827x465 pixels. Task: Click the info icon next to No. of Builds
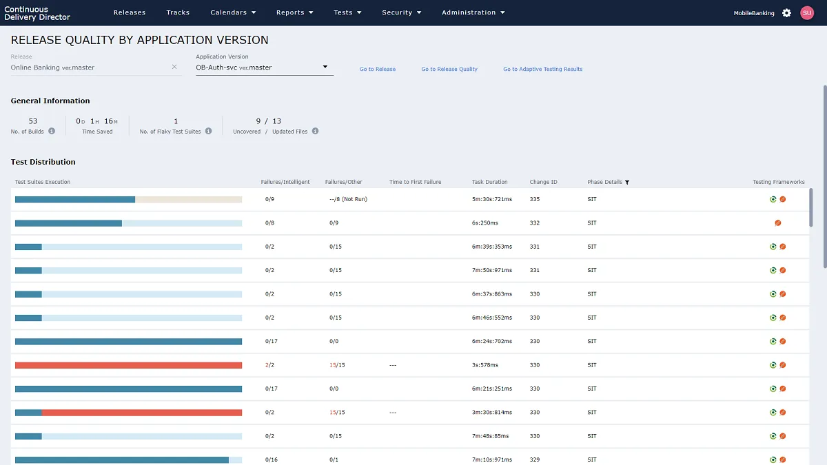(53, 131)
